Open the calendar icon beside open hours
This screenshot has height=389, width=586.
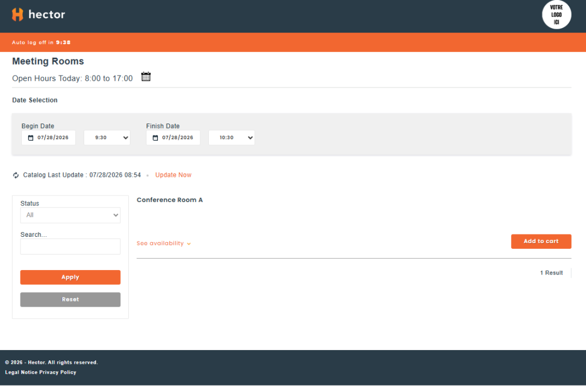click(146, 77)
